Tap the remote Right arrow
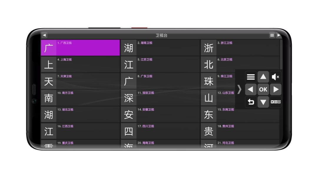 [276, 89]
